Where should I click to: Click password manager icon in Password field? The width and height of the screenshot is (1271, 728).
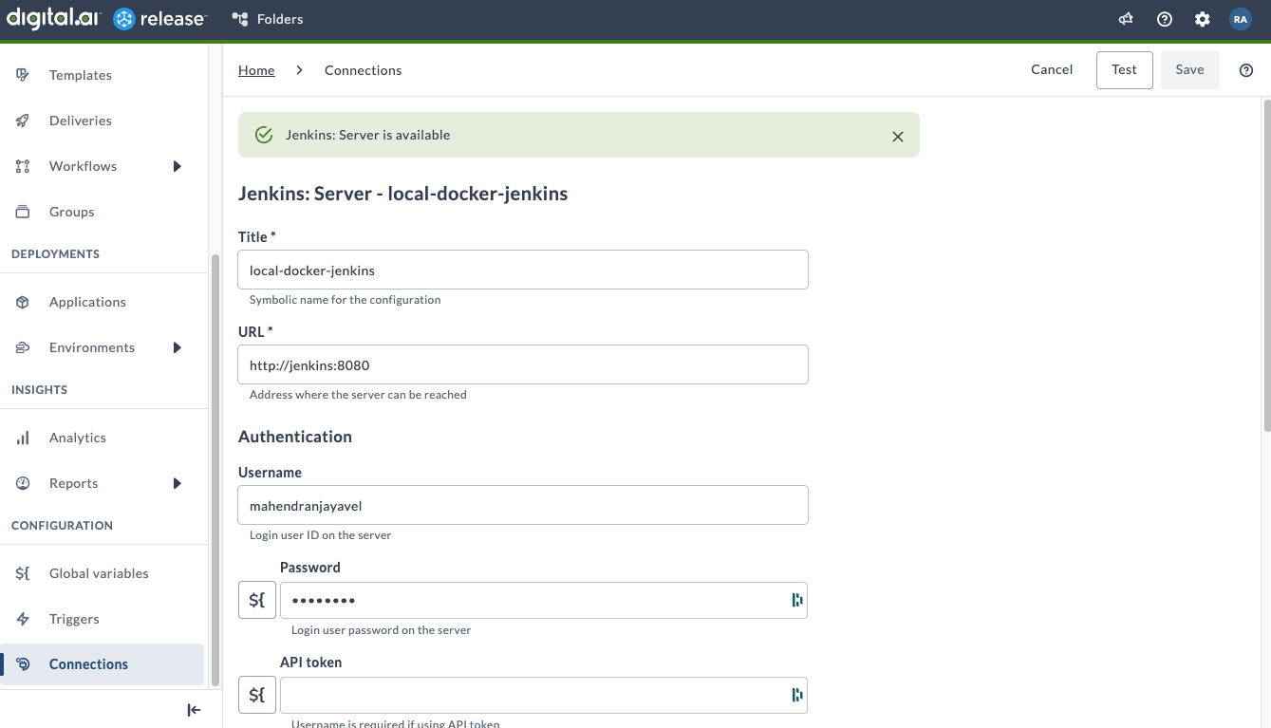click(797, 600)
